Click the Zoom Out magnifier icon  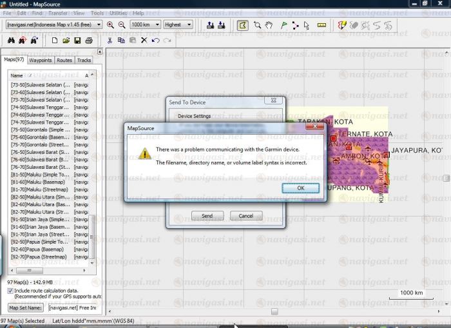(121, 25)
